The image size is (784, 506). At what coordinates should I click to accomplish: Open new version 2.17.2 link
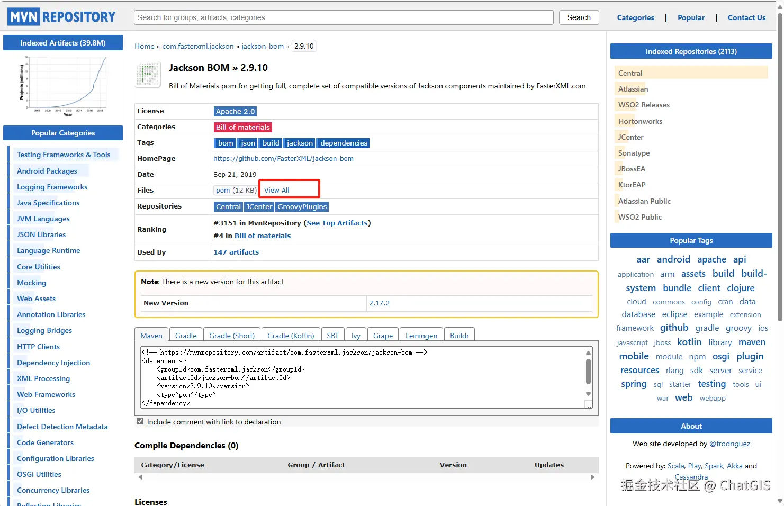pyautogui.click(x=379, y=303)
